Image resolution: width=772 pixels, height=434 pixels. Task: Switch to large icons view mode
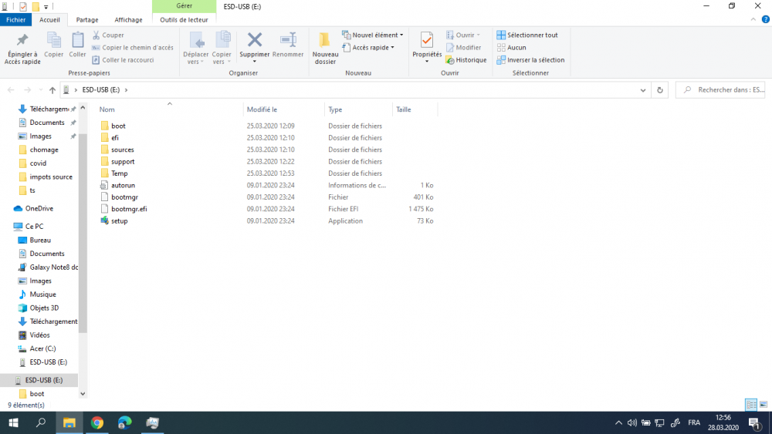point(764,405)
